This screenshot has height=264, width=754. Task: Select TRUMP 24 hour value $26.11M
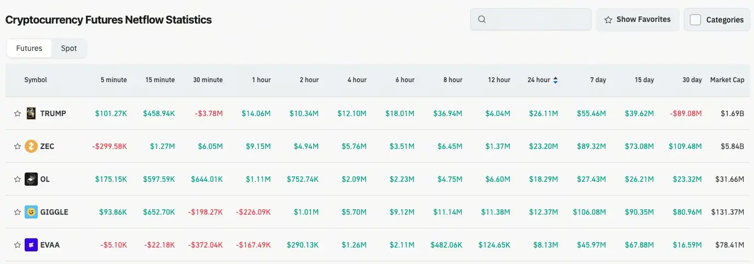click(x=543, y=113)
